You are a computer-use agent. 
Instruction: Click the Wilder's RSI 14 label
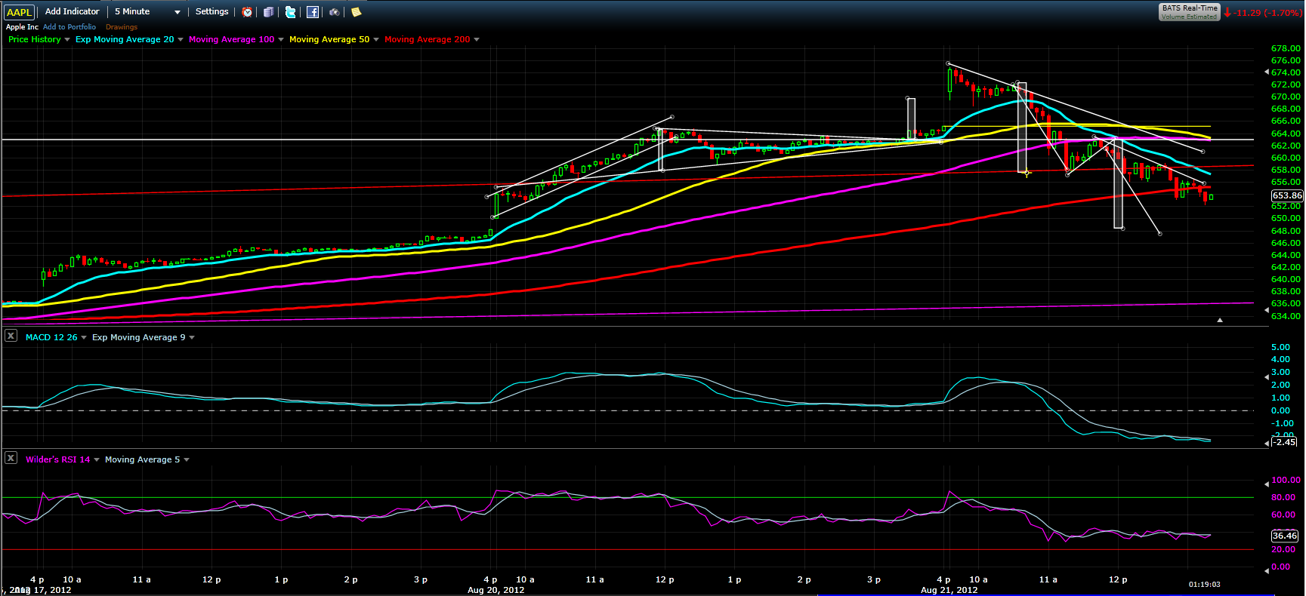coord(57,459)
